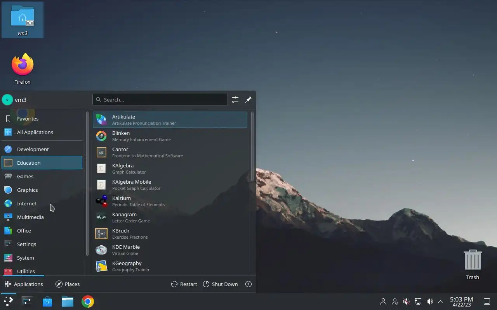Open Artikulate Pronunciation Trainer
The image size is (497, 310).
(170, 120)
